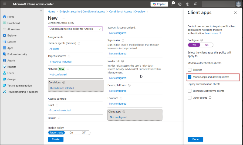243x145 pixels.
Task: Click Not configured under Locations
Action: point(118,104)
